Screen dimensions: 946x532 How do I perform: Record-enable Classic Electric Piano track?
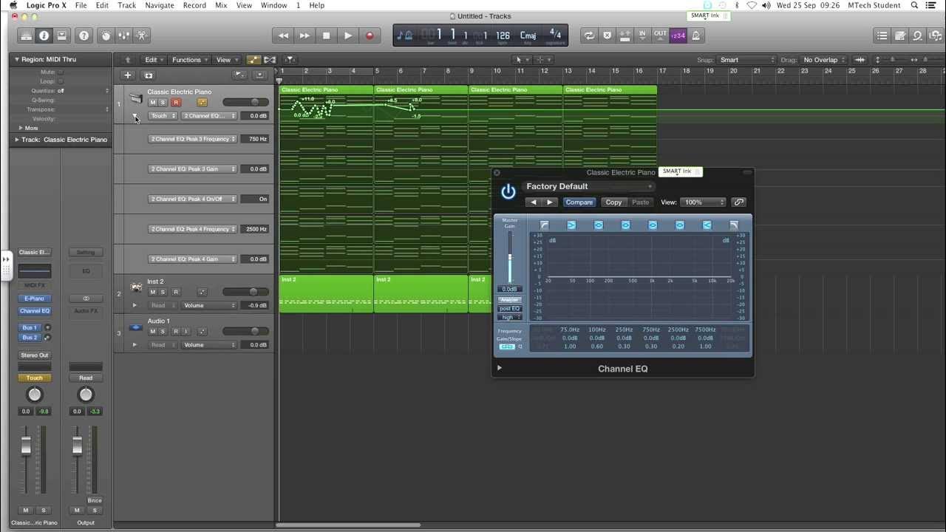[176, 103]
